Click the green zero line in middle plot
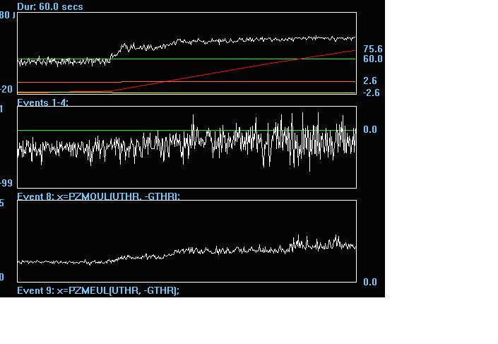This screenshot has width=498, height=344. point(106,130)
